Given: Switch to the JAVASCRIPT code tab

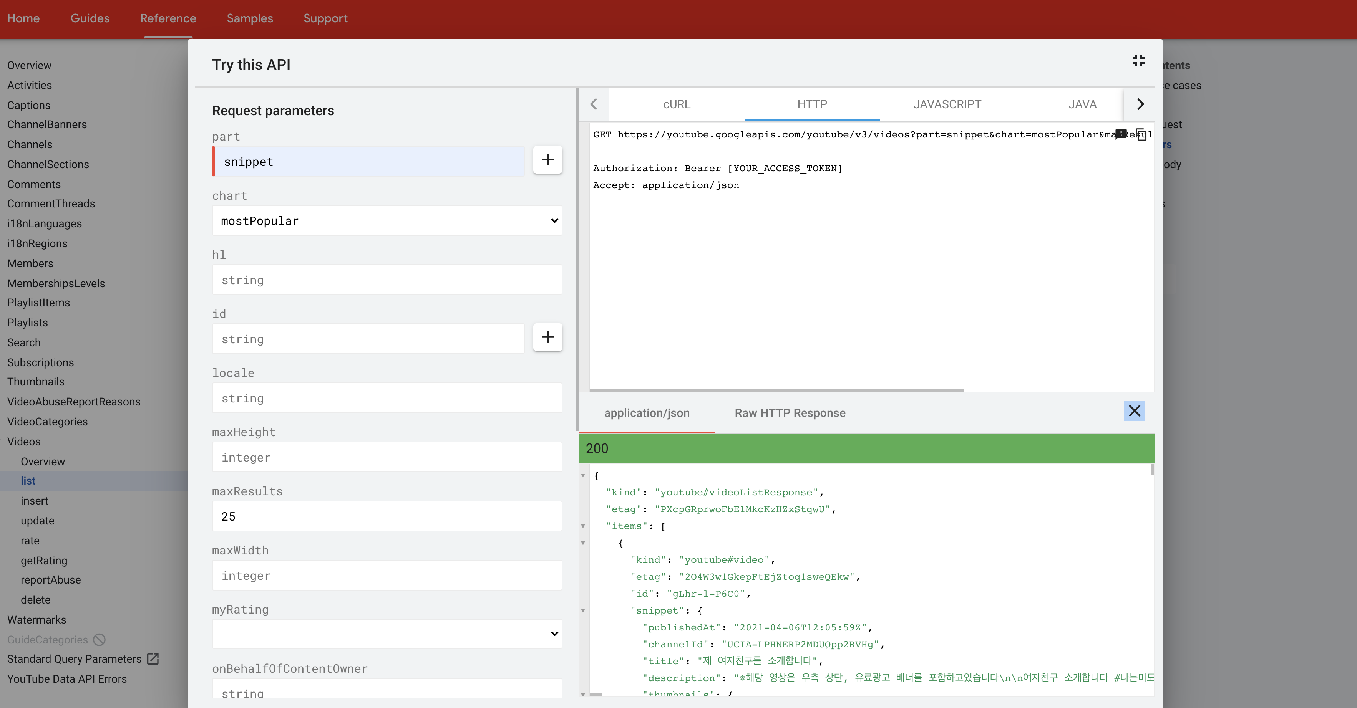Looking at the screenshot, I should [947, 105].
